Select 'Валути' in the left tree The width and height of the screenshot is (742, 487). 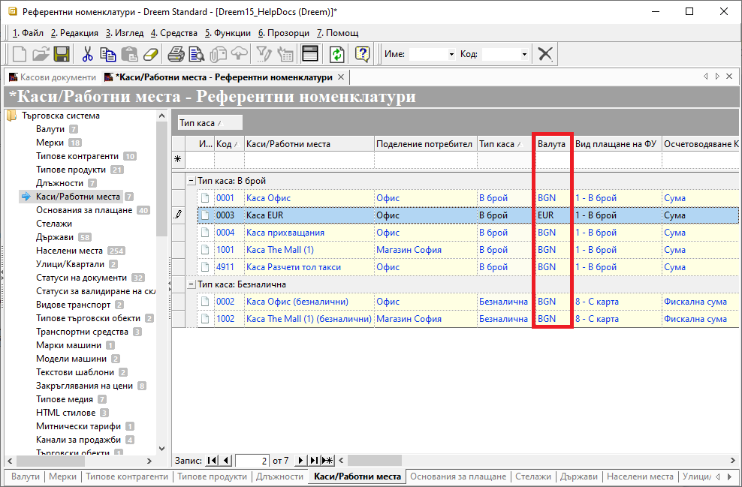pos(50,129)
